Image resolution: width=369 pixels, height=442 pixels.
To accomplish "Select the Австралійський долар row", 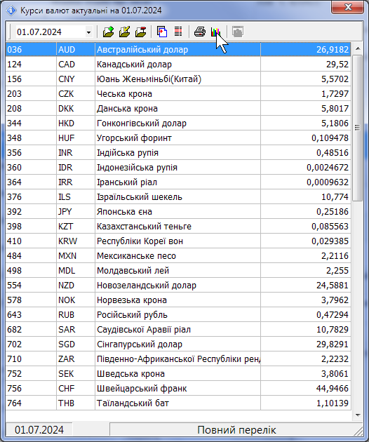I will (x=178, y=50).
